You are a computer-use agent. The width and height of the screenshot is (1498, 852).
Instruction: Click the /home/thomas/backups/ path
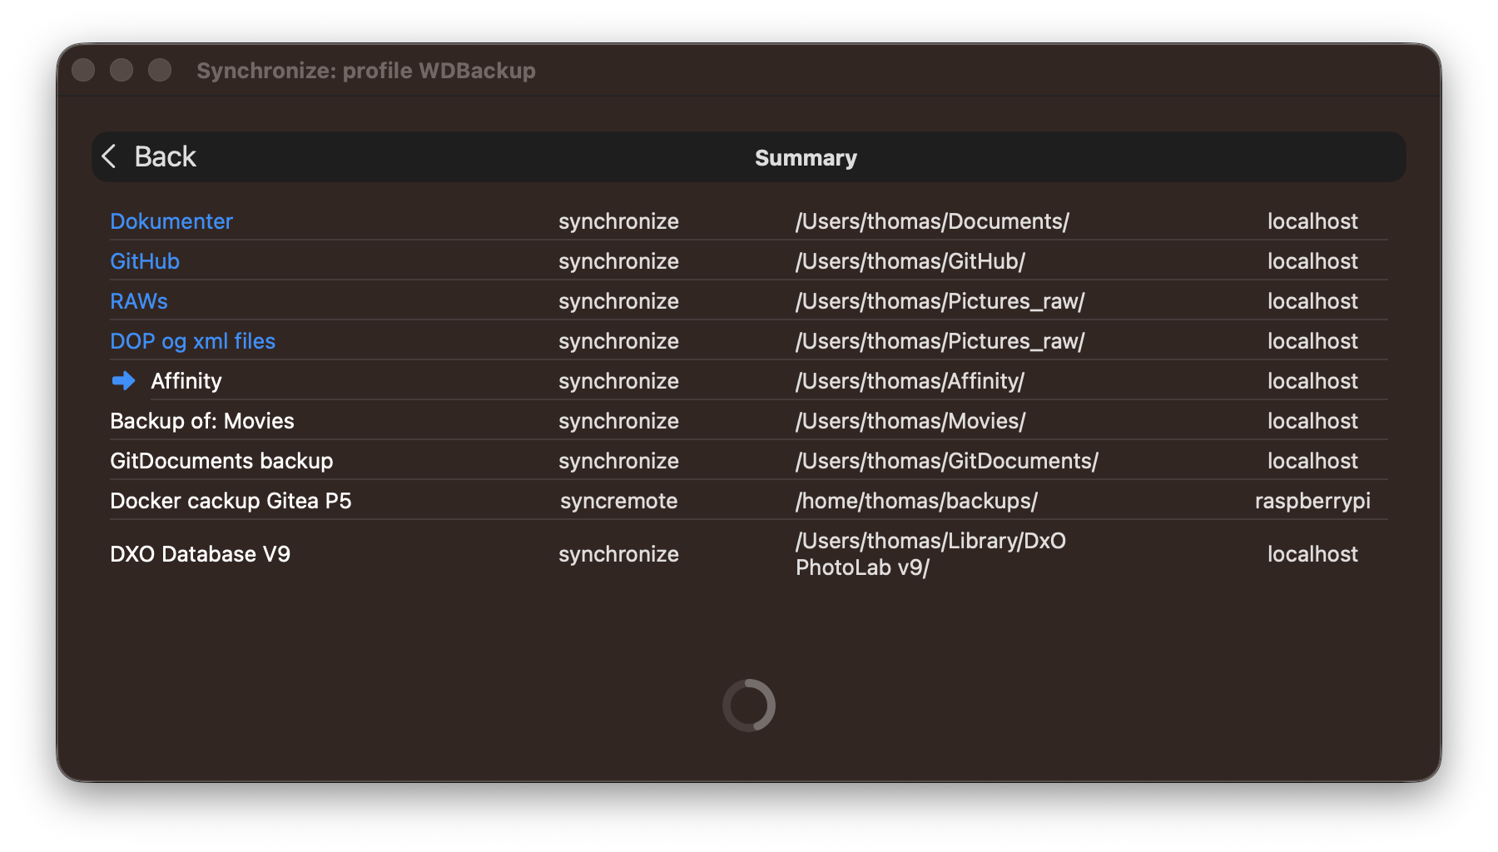click(916, 501)
